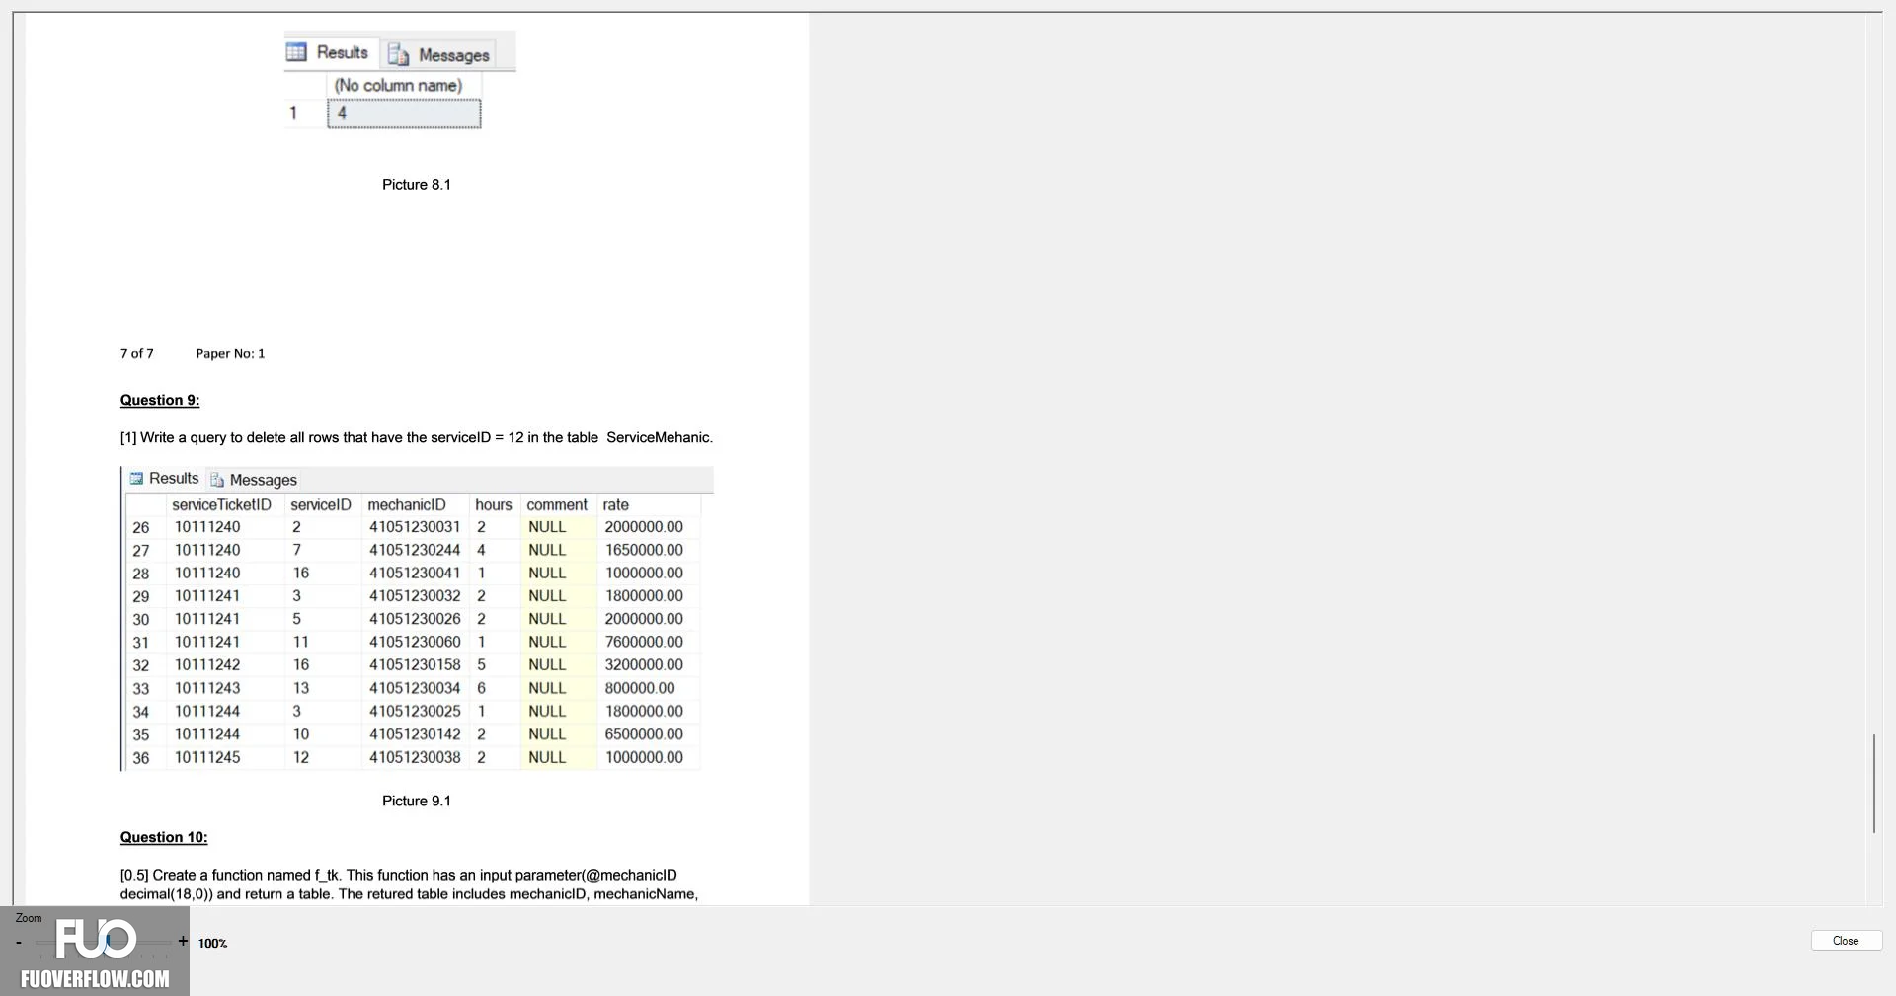Click the 100% zoom level label

(x=212, y=944)
